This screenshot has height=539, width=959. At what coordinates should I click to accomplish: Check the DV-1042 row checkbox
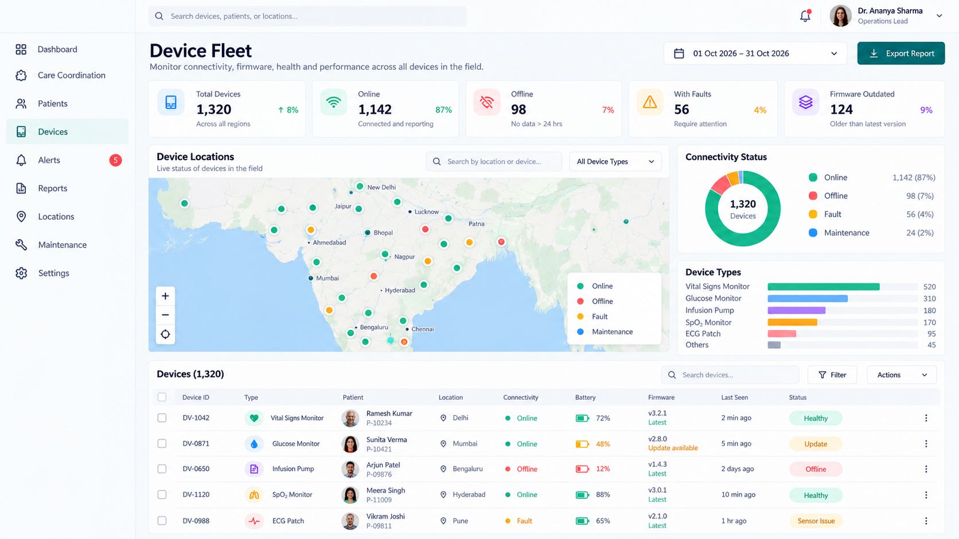[162, 418]
